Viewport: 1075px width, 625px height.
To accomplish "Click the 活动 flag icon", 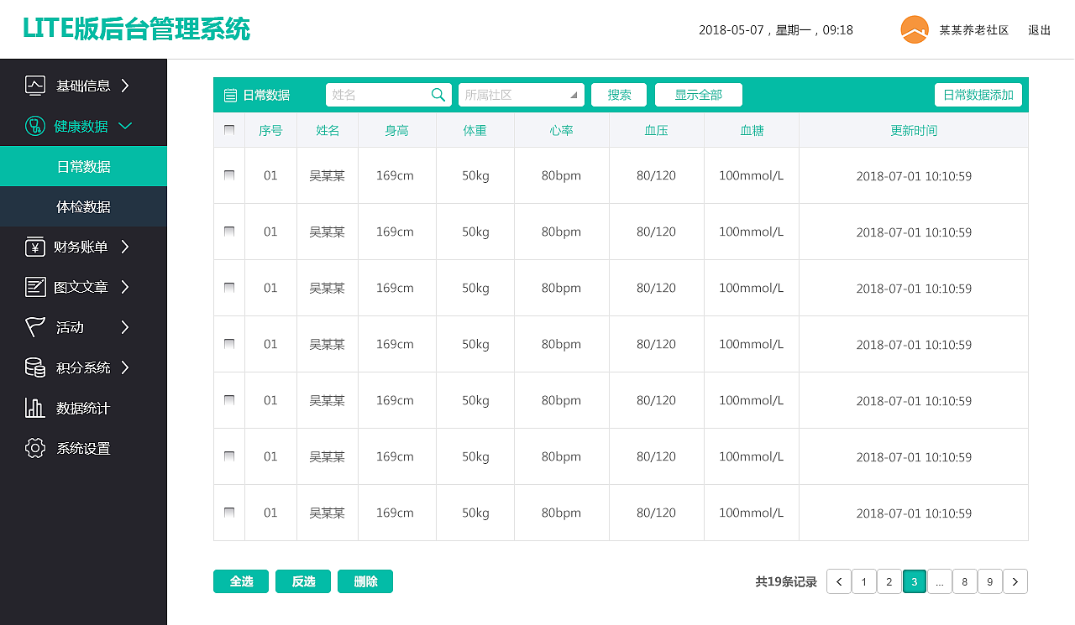I will point(35,327).
